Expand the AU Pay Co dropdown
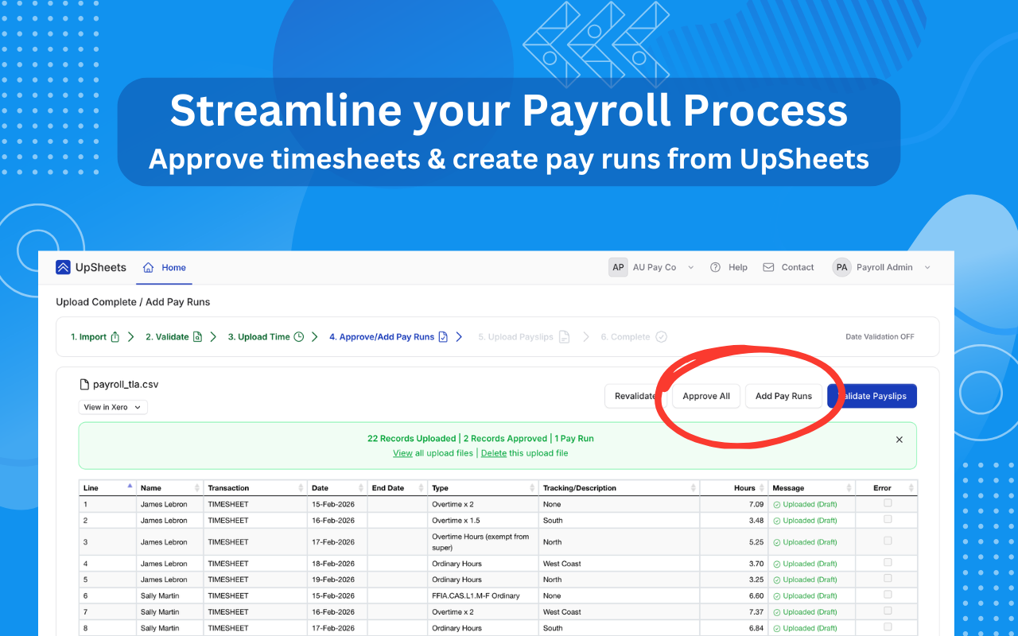 pyautogui.click(x=690, y=268)
